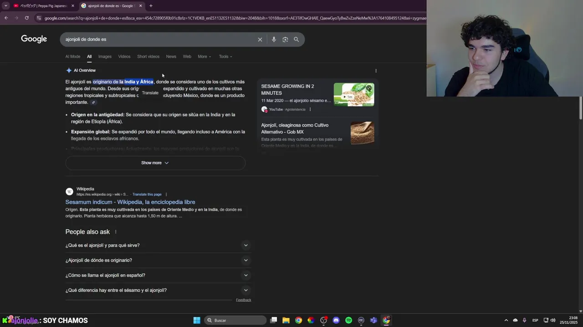Switch to Short videos tab
583x327 pixels.
pyautogui.click(x=148, y=57)
